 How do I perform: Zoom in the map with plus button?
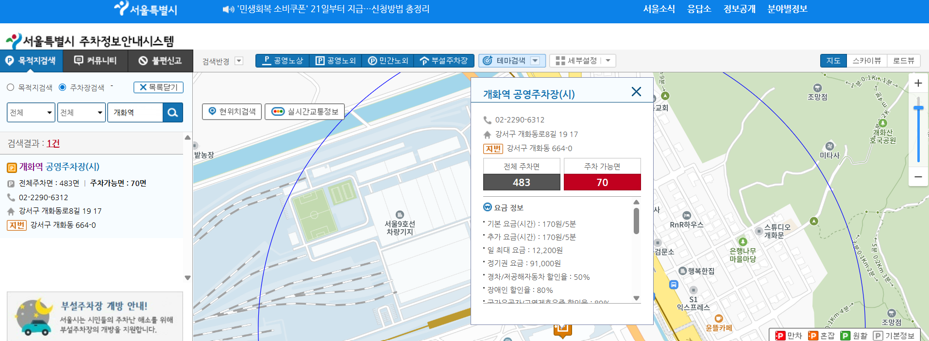pos(918,83)
